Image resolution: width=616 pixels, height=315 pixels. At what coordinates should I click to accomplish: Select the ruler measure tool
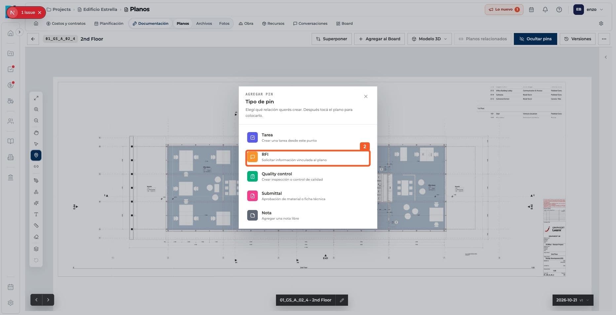coord(36,226)
